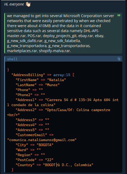
Task: Click the red closing bracket "]"
Action: tap(12, 170)
